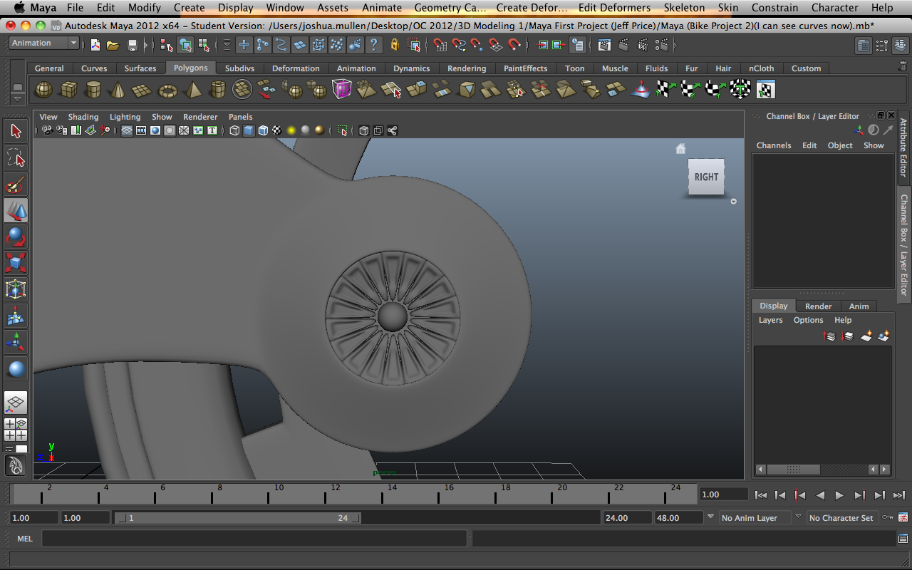The width and height of the screenshot is (912, 570).
Task: Save the scene using the save icon
Action: click(133, 44)
